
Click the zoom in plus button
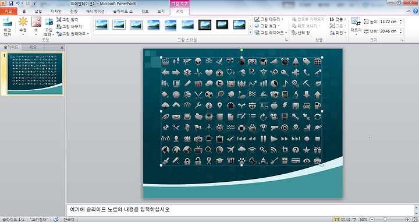coord(407,219)
